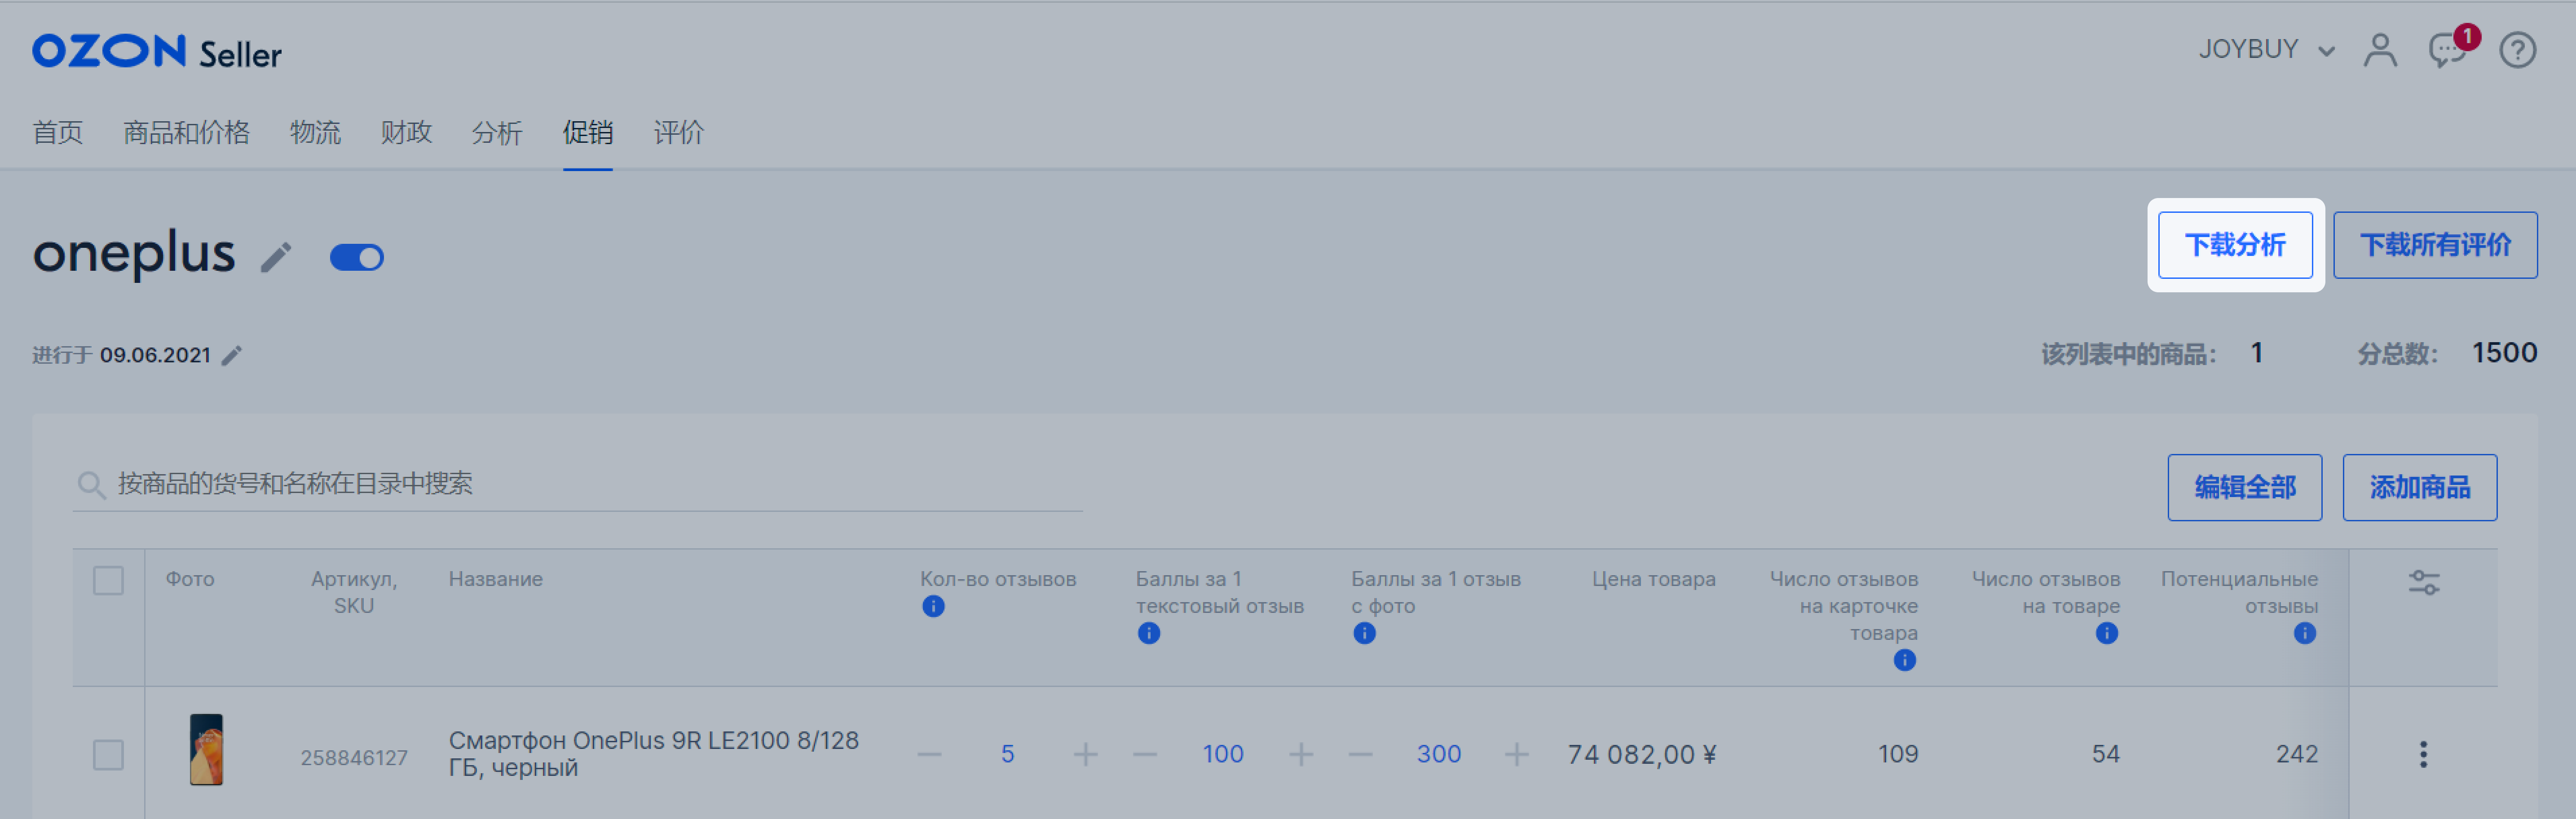
Task: Click the 下载所有评价 button
Action: tap(2435, 245)
